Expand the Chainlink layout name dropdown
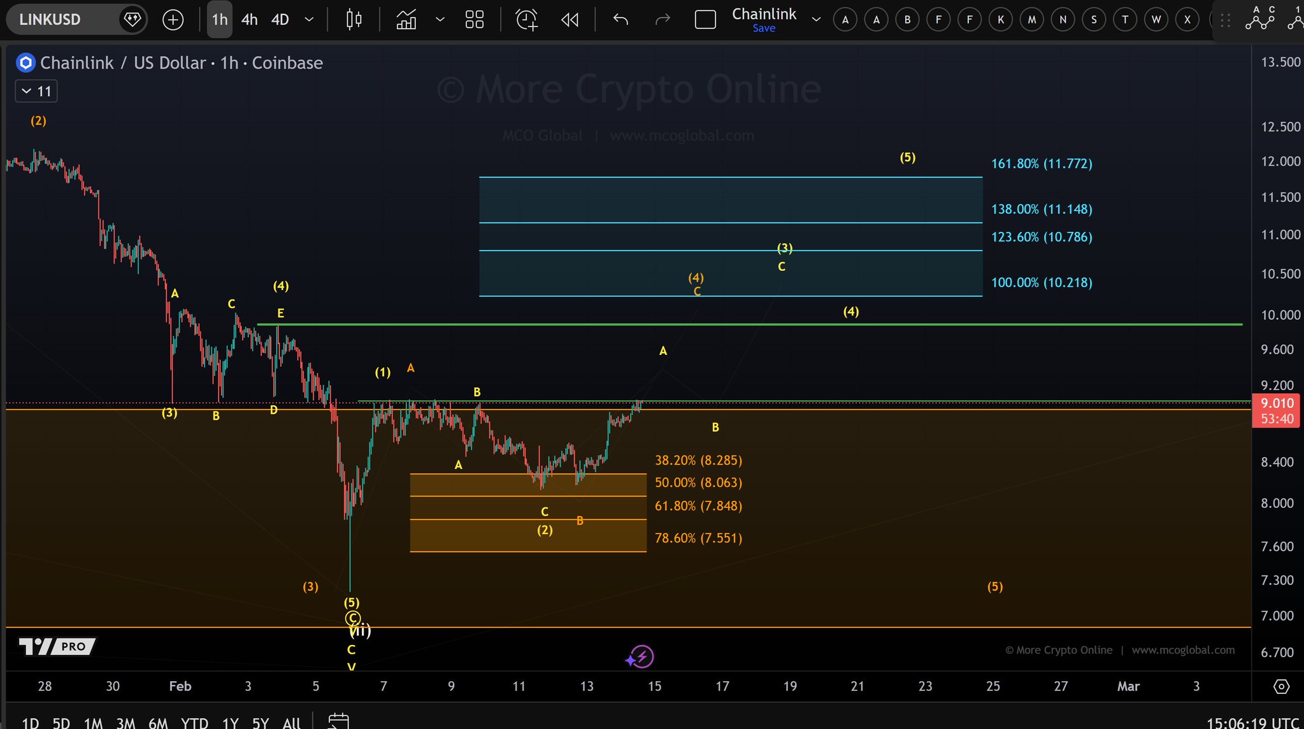 click(x=816, y=20)
